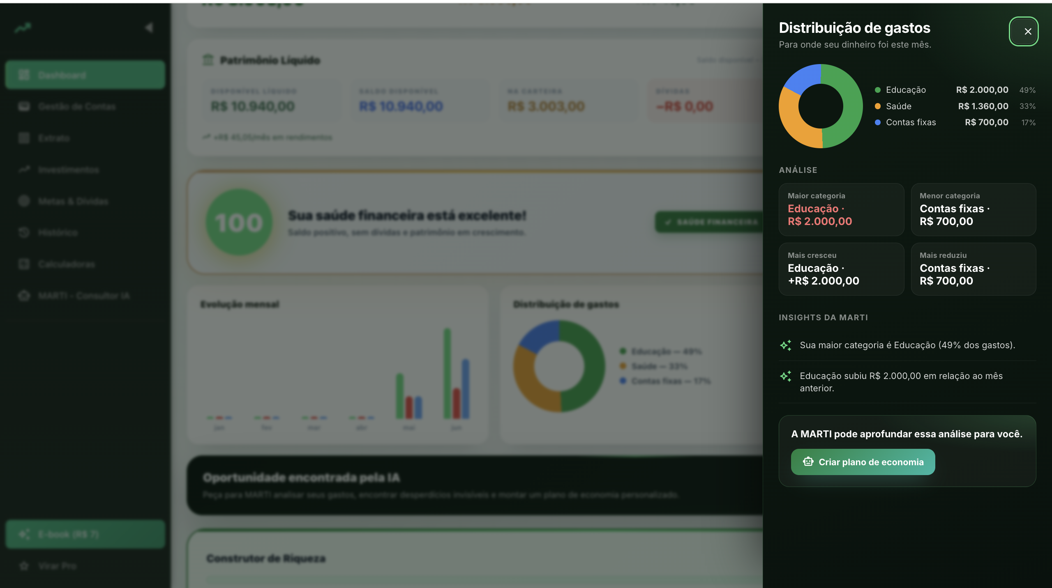Click the orange dot beside Saúde legend
The height and width of the screenshot is (588, 1052).
click(877, 106)
